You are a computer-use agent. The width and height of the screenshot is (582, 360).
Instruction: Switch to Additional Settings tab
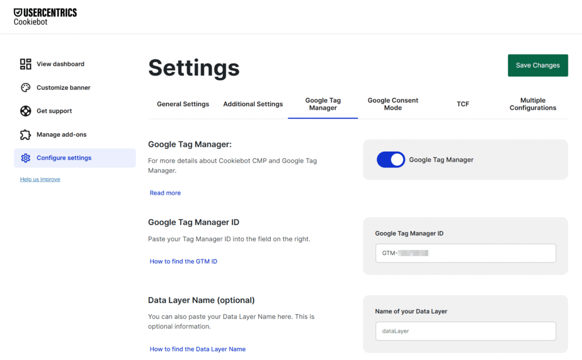tap(253, 104)
